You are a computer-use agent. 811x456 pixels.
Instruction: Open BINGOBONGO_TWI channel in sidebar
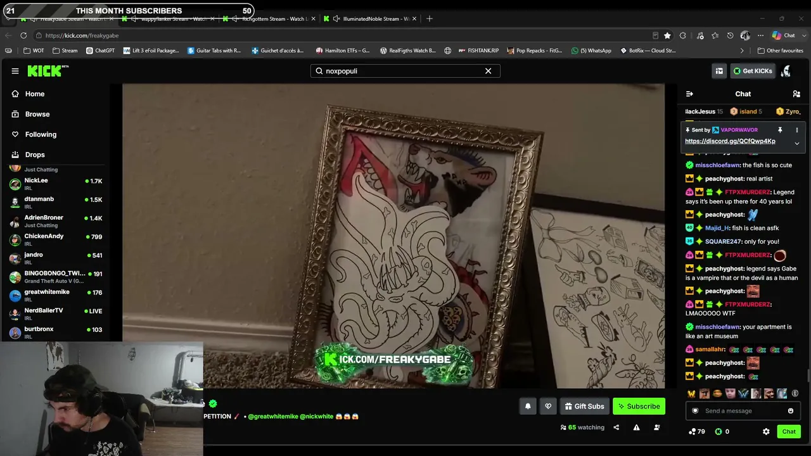(x=56, y=277)
